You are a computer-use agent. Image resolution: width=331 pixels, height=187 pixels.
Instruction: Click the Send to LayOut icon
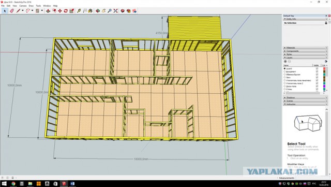(x=134, y=10)
